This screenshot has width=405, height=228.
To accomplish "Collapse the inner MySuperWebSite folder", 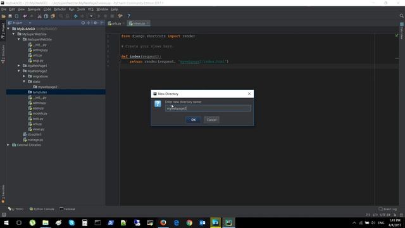I will pyautogui.click(x=18, y=39).
